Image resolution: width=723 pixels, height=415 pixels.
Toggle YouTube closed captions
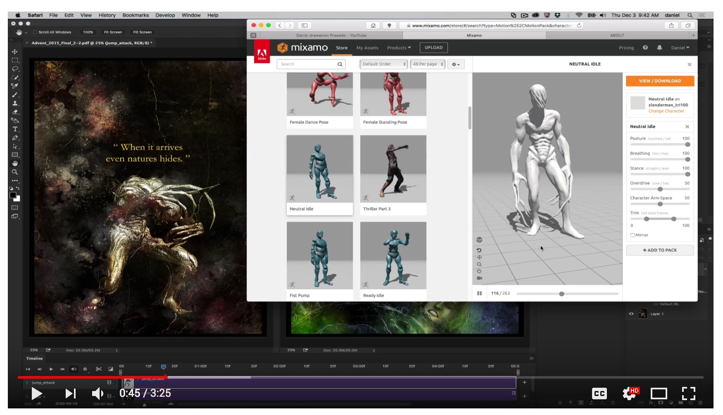[599, 394]
